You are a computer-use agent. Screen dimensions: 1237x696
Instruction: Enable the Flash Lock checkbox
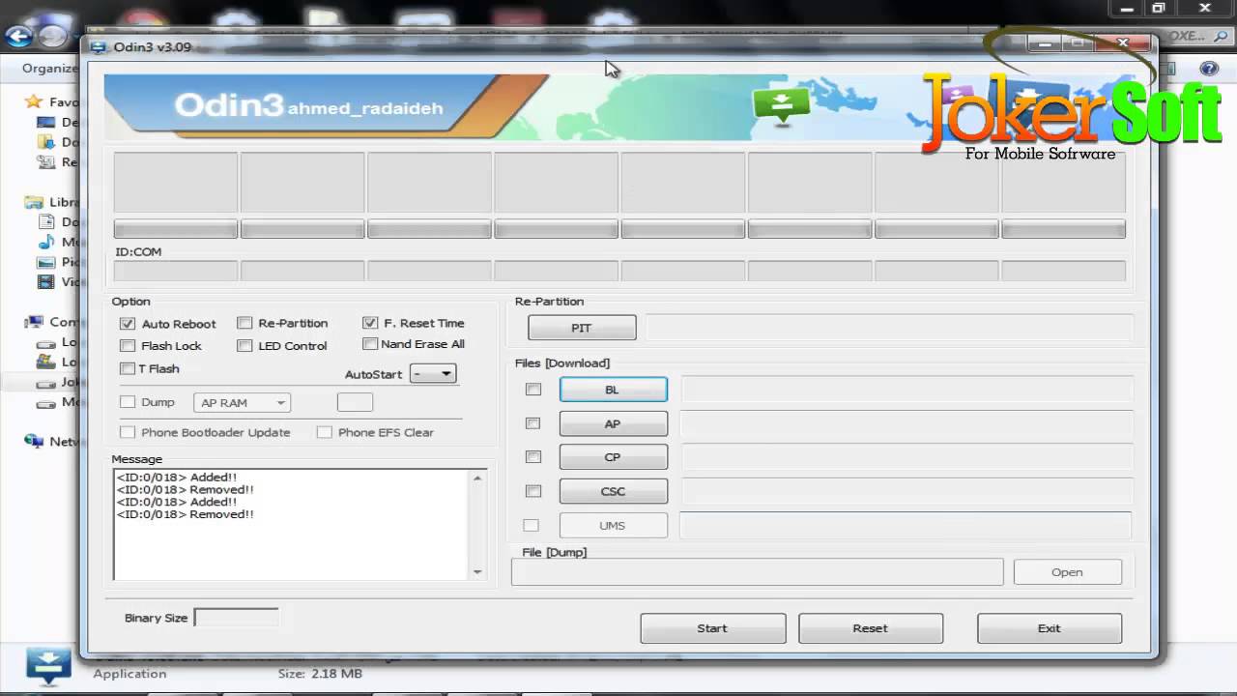click(x=128, y=345)
